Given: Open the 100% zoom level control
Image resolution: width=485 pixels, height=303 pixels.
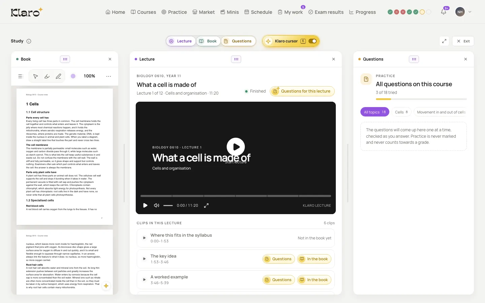Looking at the screenshot, I should (x=89, y=76).
